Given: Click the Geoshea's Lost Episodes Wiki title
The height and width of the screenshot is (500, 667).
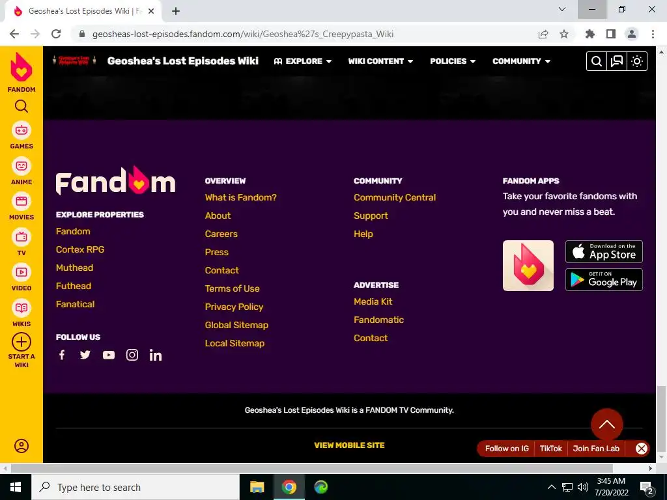Looking at the screenshot, I should (x=182, y=61).
